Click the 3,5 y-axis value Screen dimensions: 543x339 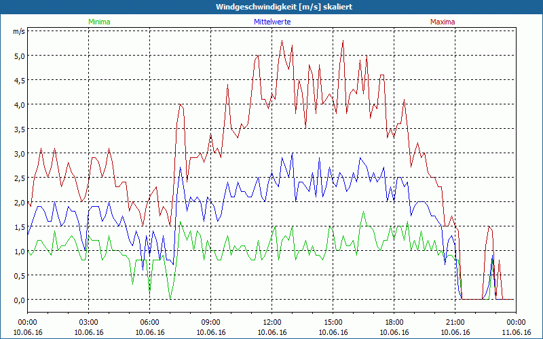(x=20, y=129)
